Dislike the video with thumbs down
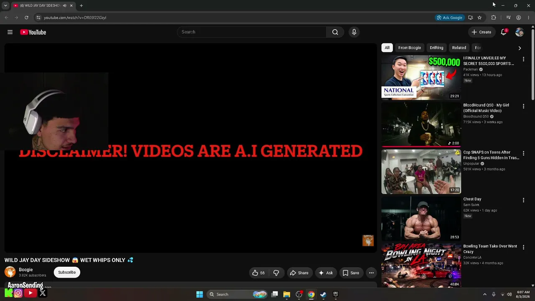535x301 pixels. [x=276, y=273]
